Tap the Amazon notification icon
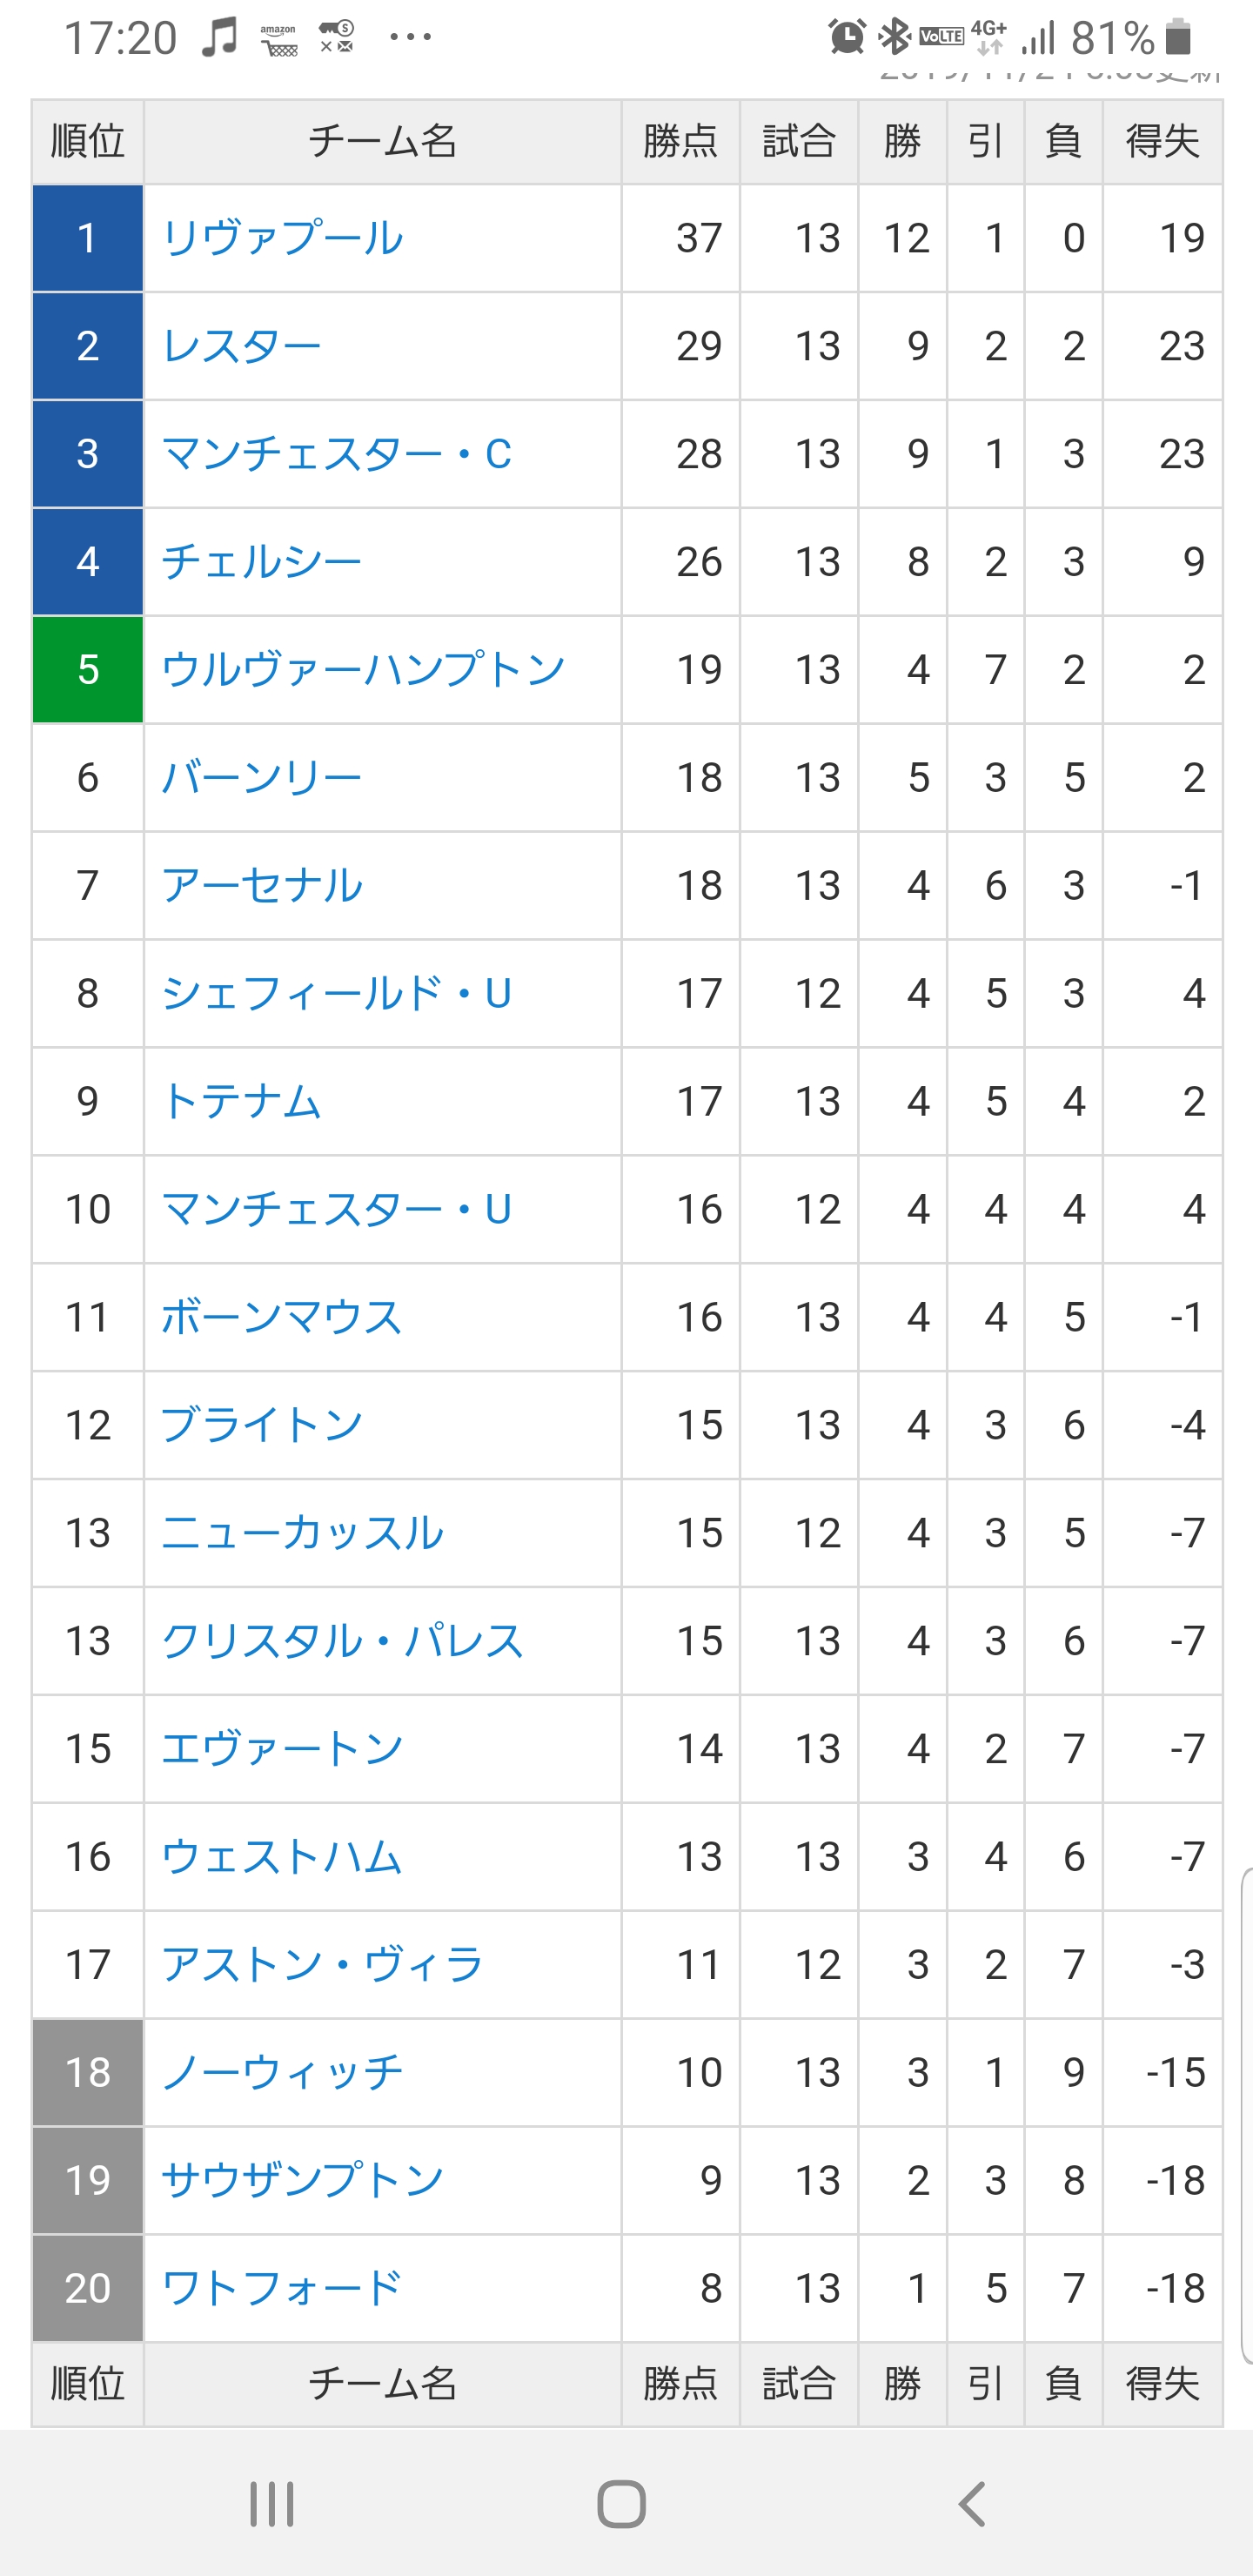Viewport: 1253px width, 2576px height. click(278, 39)
